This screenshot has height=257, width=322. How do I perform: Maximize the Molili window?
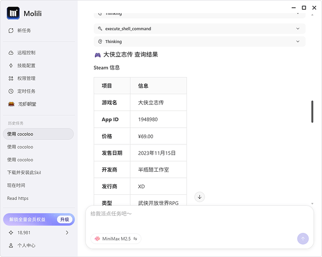(x=304, y=8)
